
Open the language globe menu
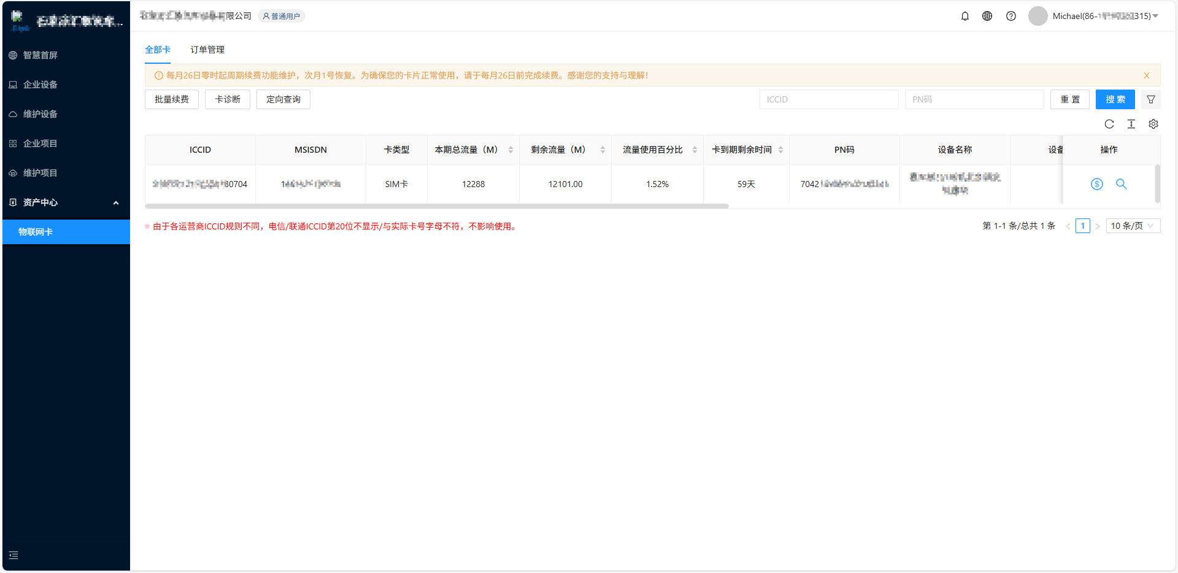(x=987, y=16)
